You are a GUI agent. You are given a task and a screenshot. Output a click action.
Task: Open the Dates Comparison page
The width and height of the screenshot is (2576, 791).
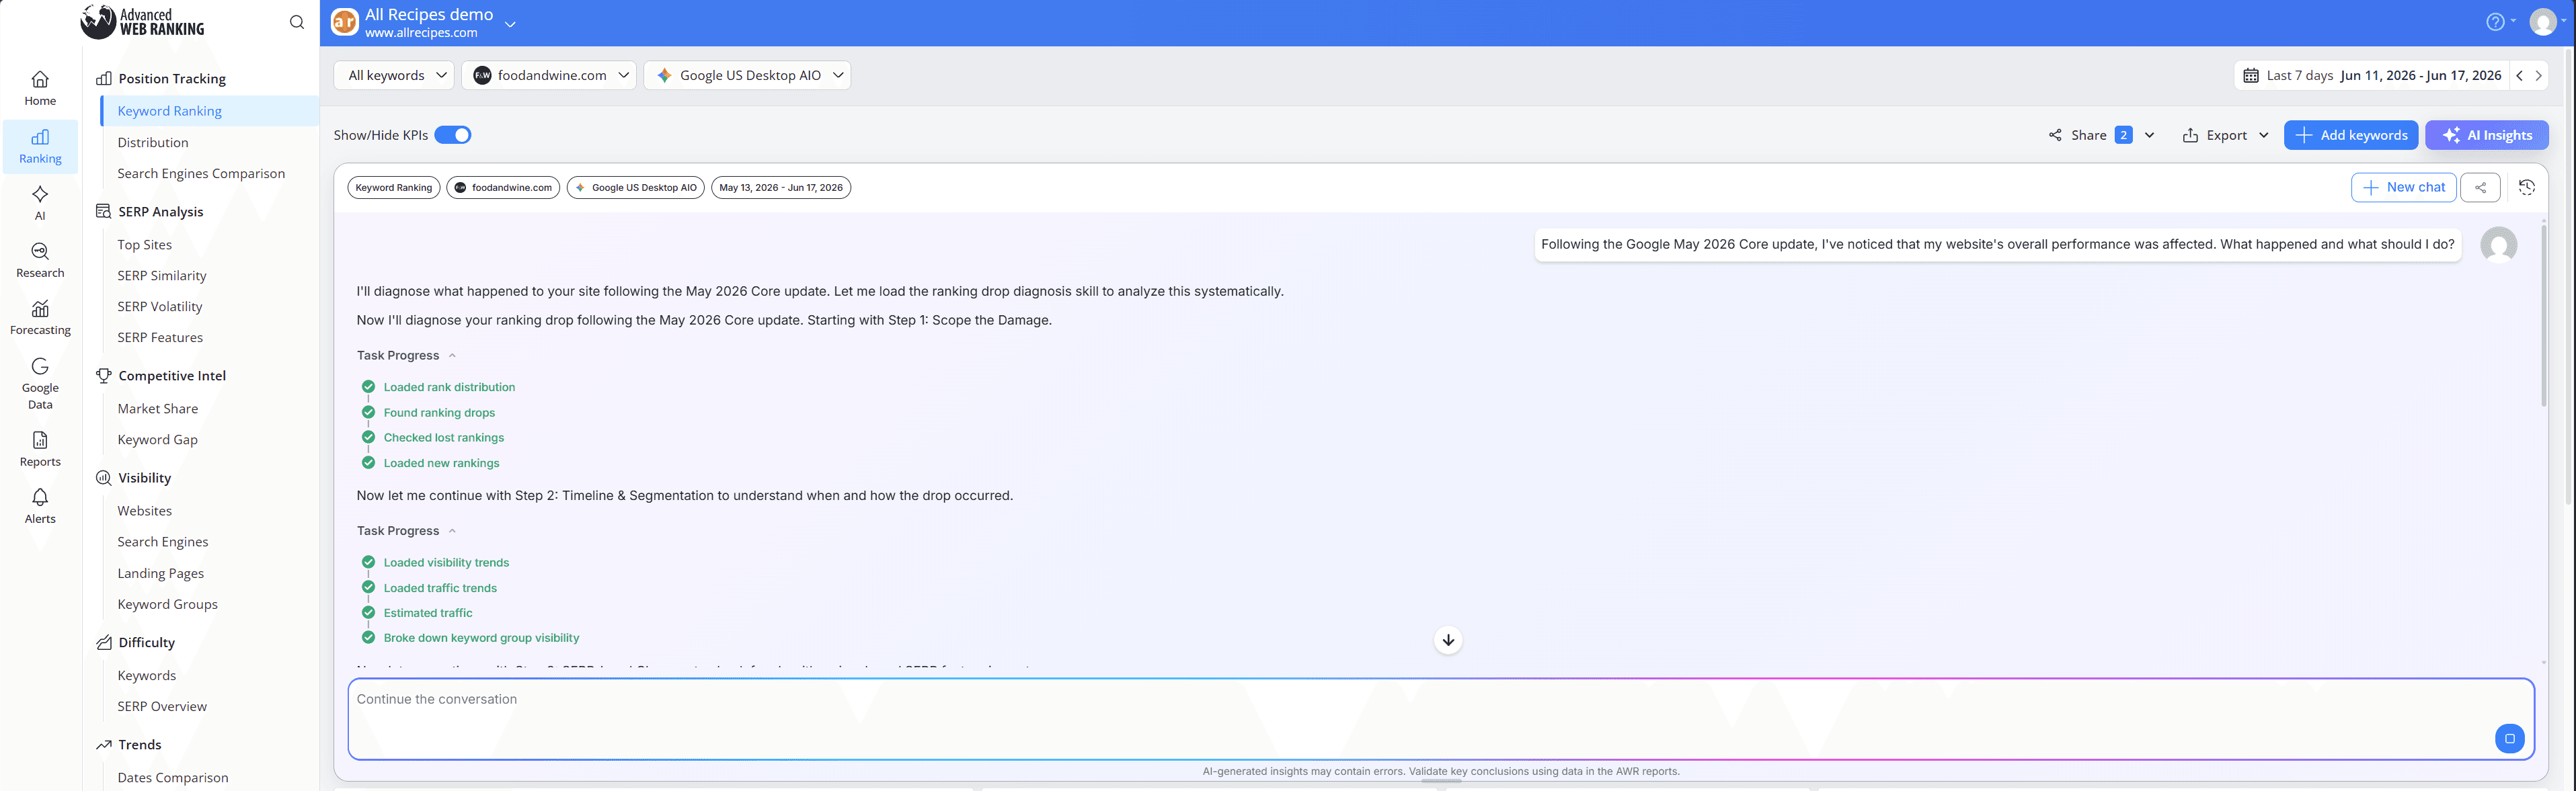tap(173, 777)
